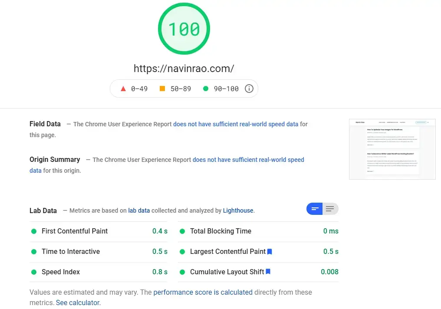Viewport: 441px width, 309px height.
Task: Click the https://navinrao.com/ URL text
Action: tap(184, 68)
